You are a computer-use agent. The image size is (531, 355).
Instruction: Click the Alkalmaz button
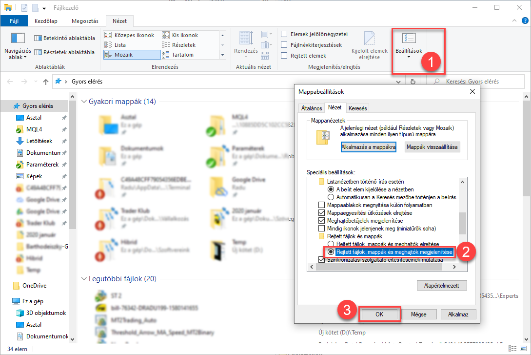click(x=458, y=314)
